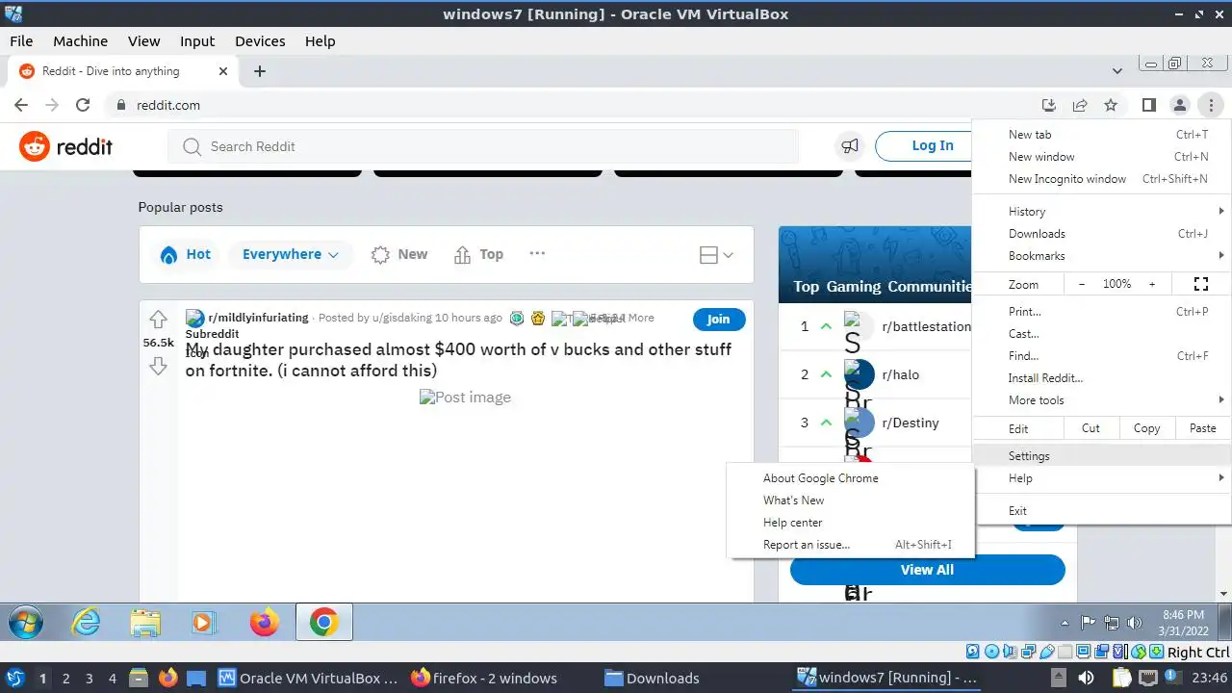Click the reddit.com address bar
The image size is (1232, 693).
[x=568, y=105]
